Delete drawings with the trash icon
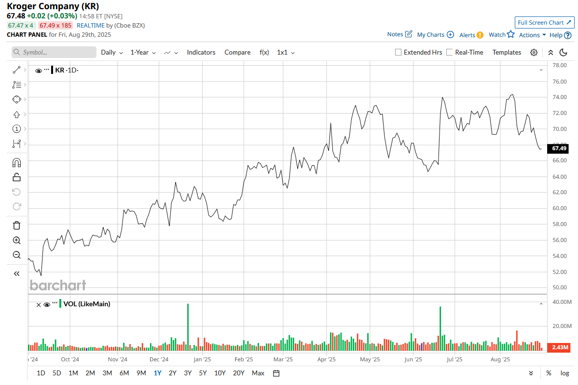Screen dimensions: 578x385 coord(16,225)
